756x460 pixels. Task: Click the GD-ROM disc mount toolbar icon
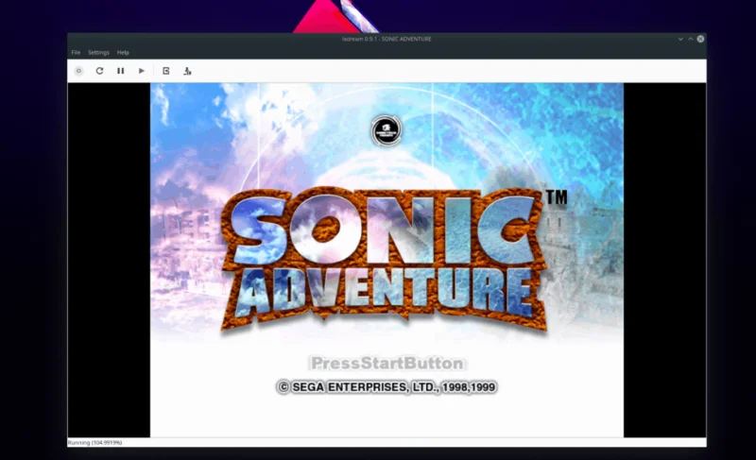pos(78,71)
